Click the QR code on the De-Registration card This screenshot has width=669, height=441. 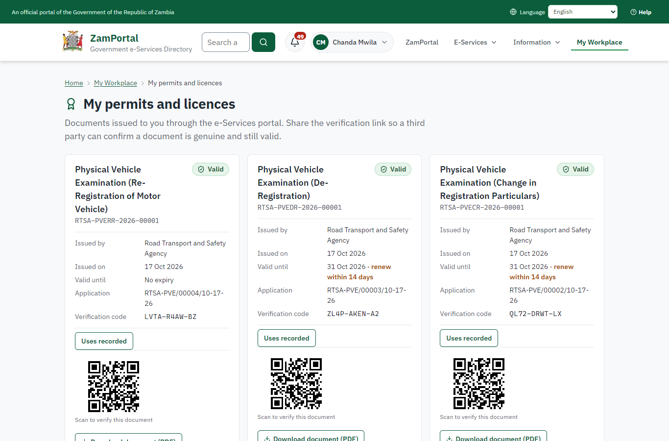(296, 384)
